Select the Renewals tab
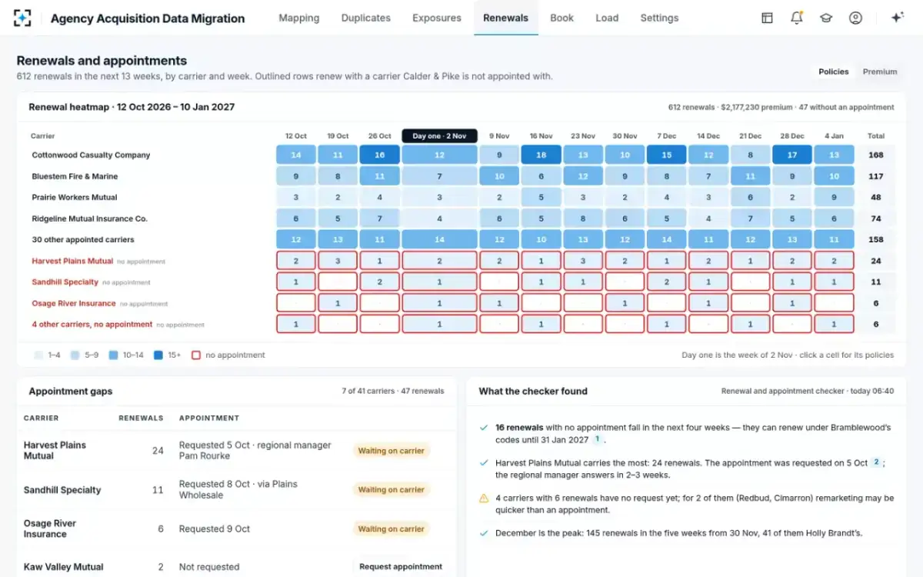 (x=506, y=18)
